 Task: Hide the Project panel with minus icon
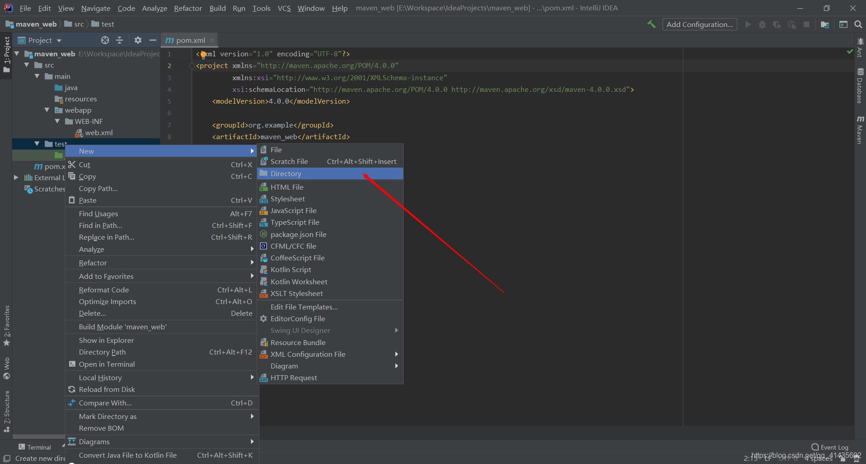coord(153,40)
